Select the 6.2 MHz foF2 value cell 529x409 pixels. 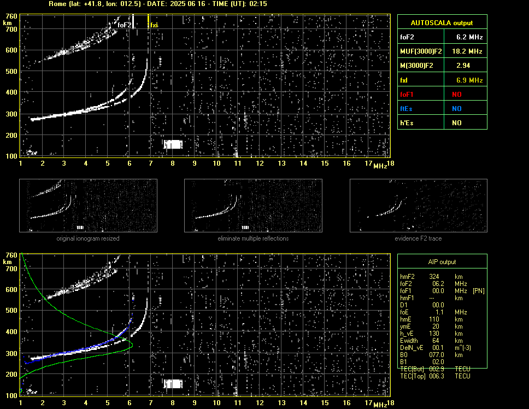(x=466, y=37)
